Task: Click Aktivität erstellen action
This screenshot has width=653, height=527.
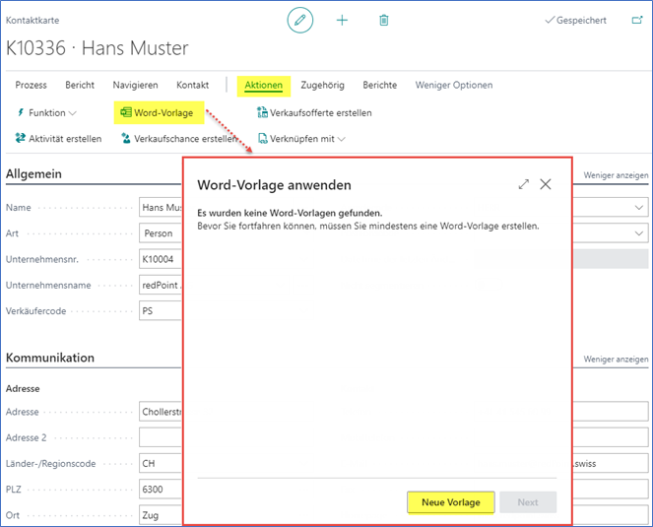Action: (58, 139)
